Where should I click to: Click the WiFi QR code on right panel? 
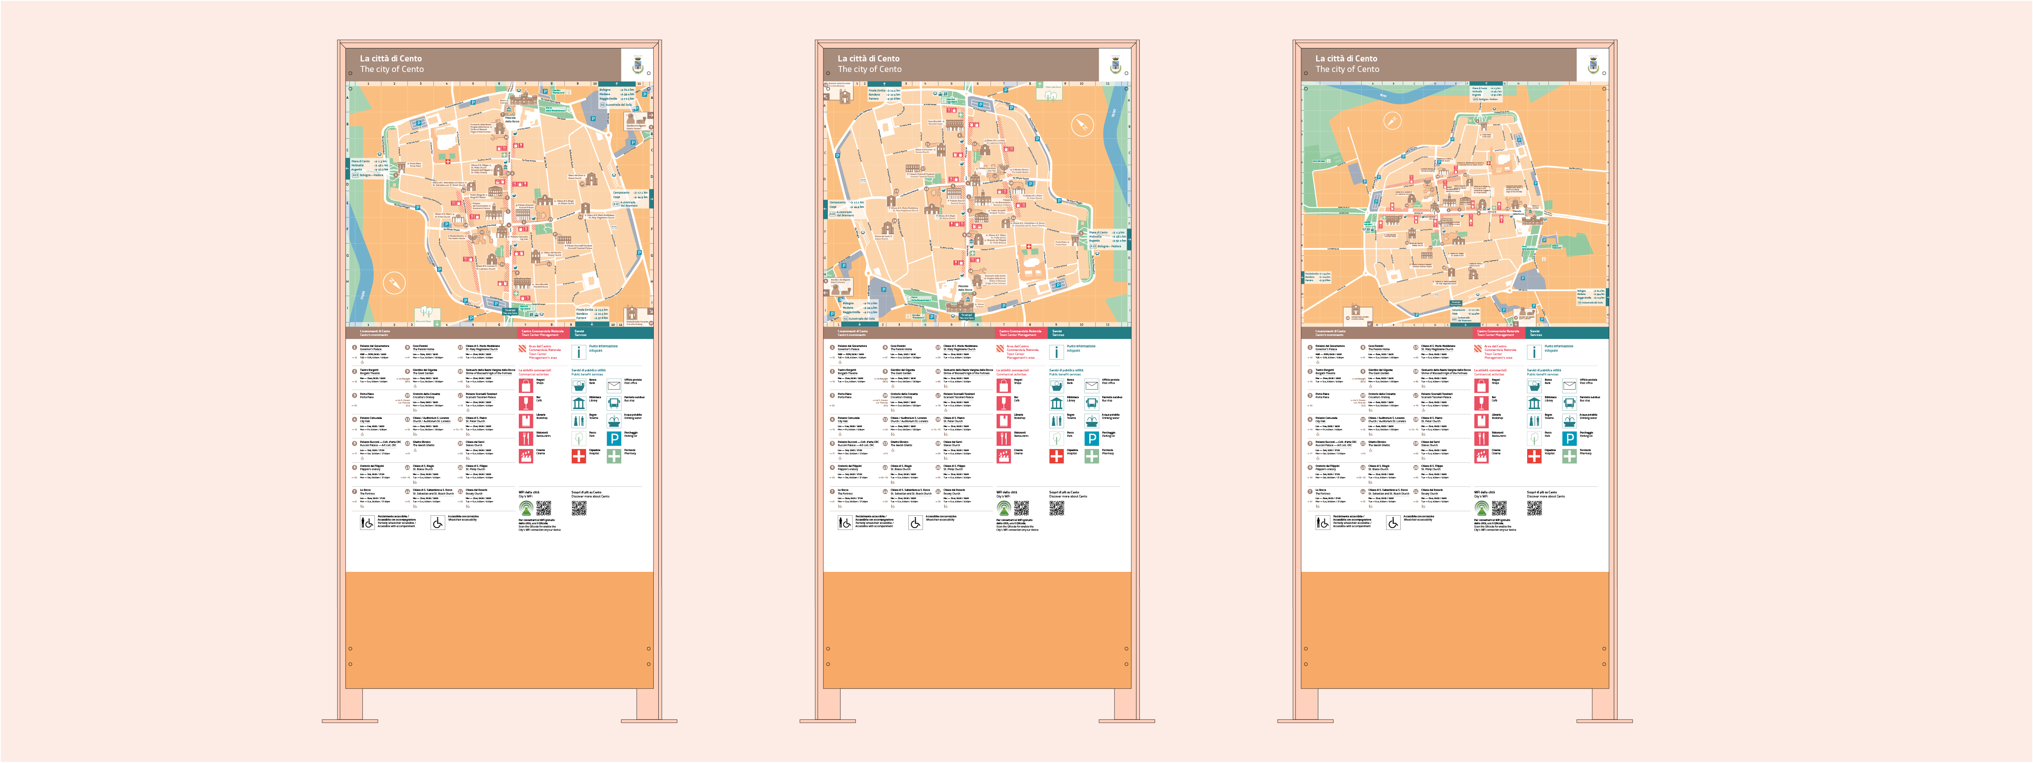click(1500, 507)
